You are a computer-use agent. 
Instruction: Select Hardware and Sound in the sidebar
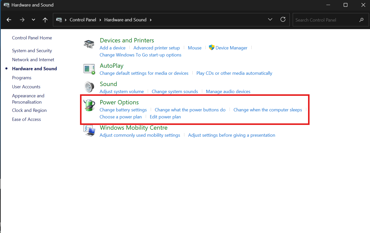click(x=34, y=69)
